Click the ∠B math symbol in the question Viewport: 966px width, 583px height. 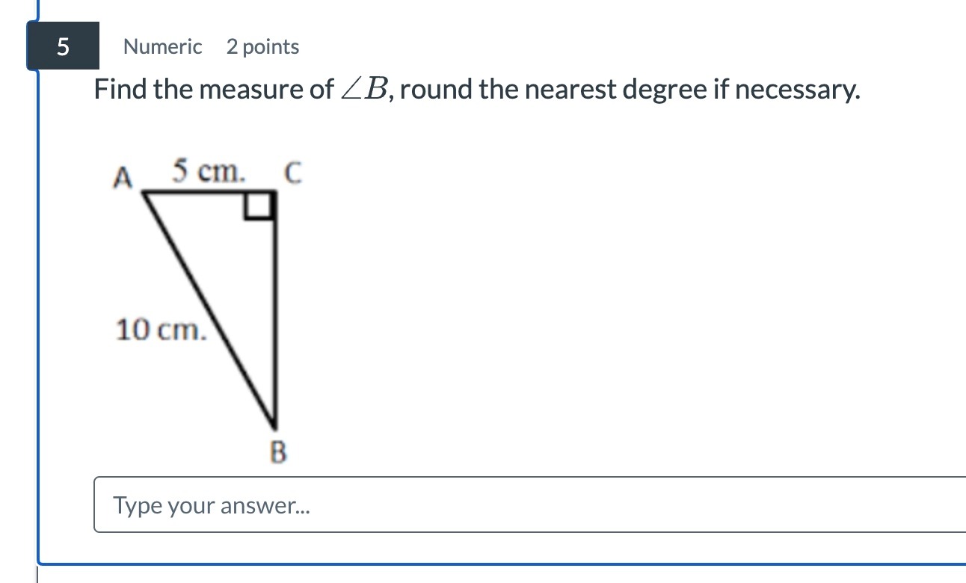[x=363, y=90]
